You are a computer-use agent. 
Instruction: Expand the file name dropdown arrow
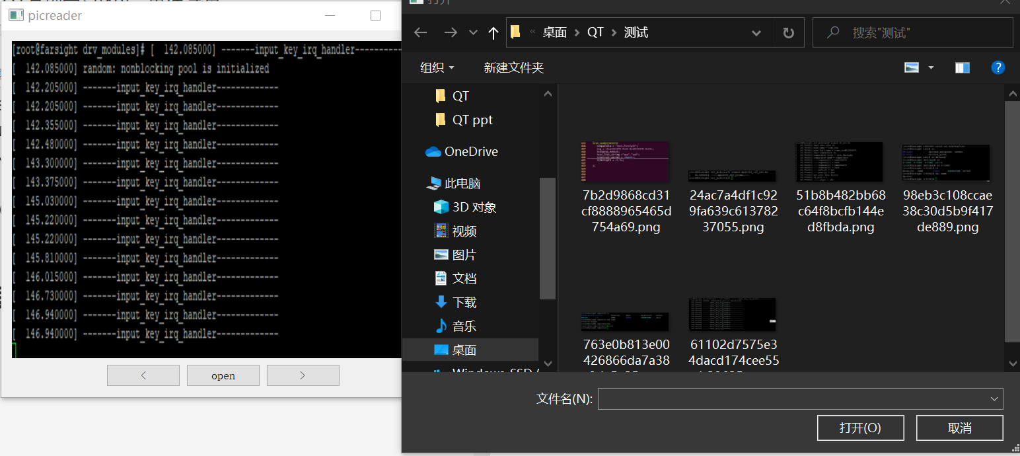pos(994,399)
